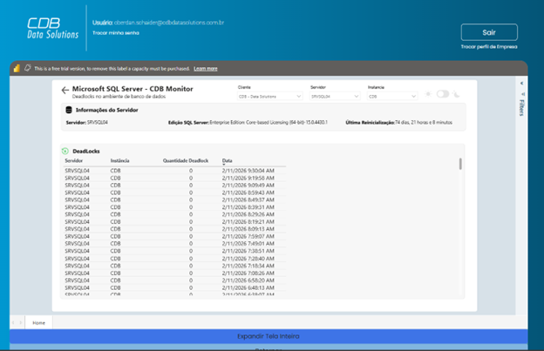Click the moon icon near theme switch
Viewport: 544px width, 351px height.
458,94
